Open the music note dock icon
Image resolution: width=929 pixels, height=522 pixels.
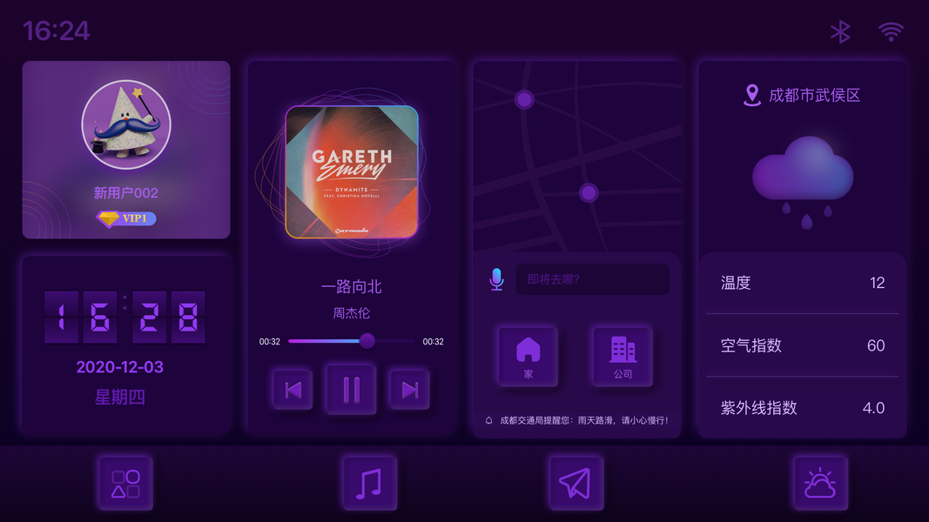(x=370, y=483)
